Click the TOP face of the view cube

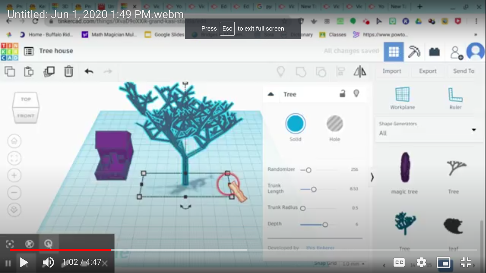coord(26,100)
